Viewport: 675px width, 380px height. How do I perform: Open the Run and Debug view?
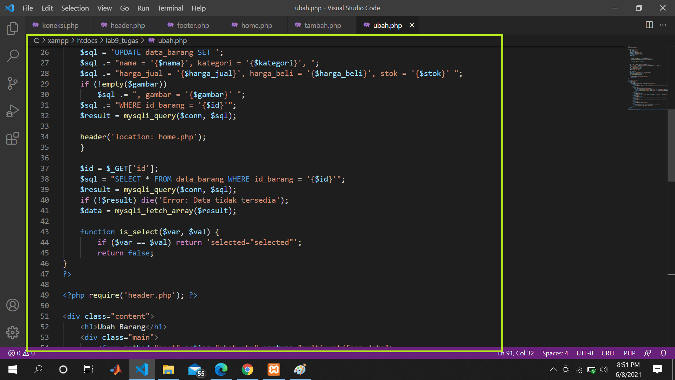tap(13, 111)
